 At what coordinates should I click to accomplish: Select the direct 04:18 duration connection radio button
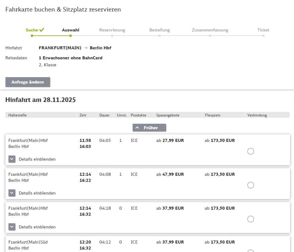tap(250, 219)
